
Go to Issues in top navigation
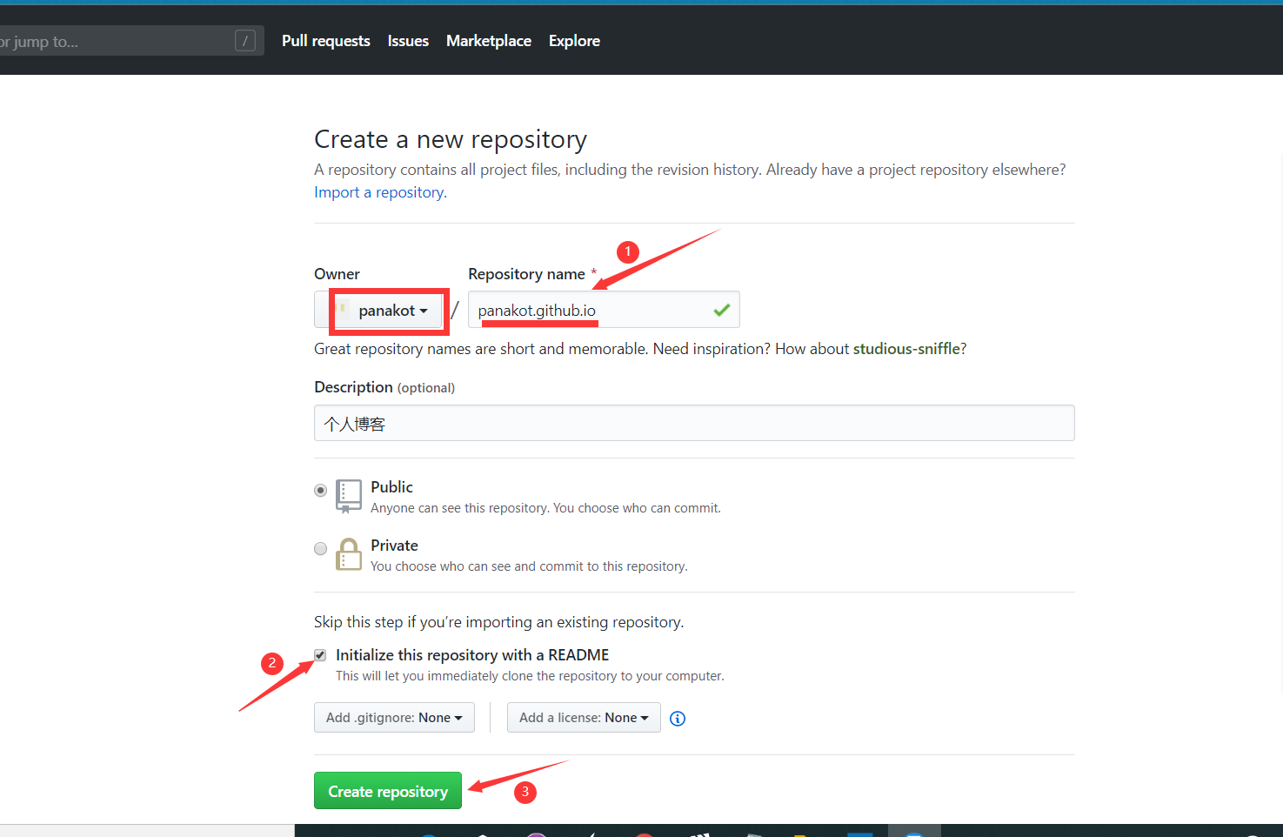tap(408, 41)
